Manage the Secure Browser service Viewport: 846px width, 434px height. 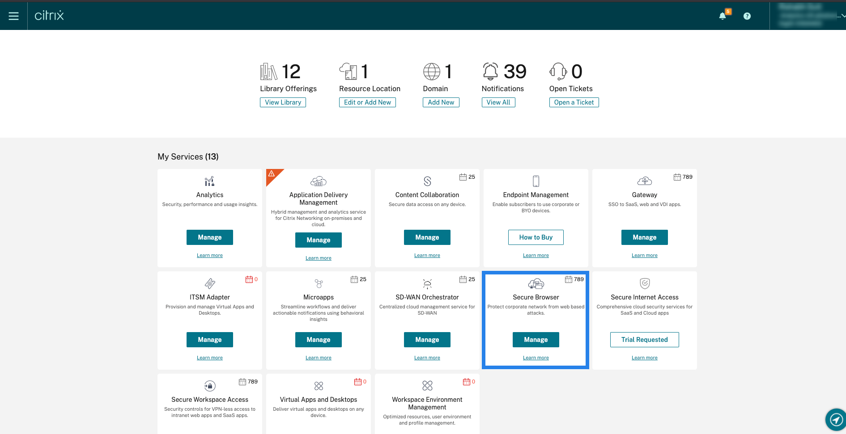pos(536,340)
